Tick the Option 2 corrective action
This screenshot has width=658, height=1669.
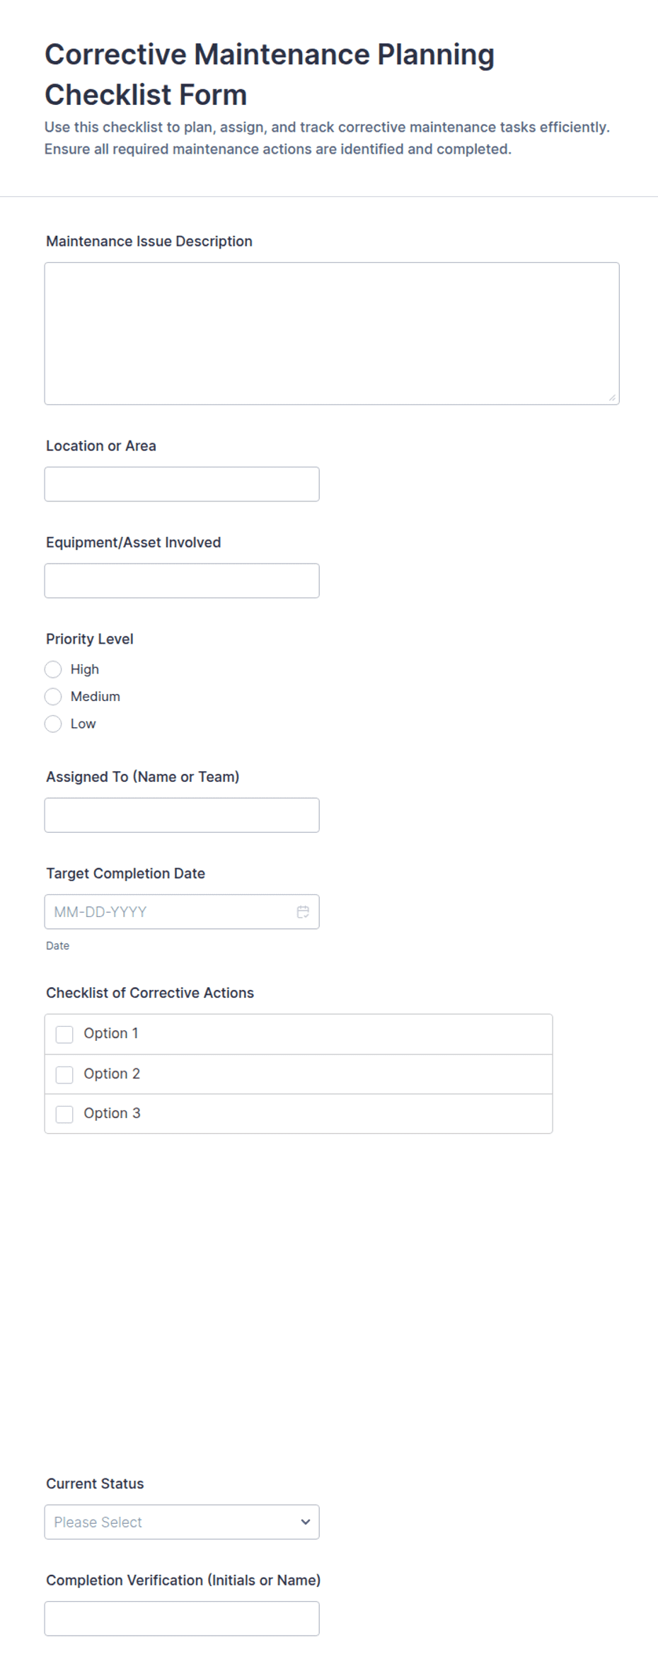click(x=64, y=1075)
